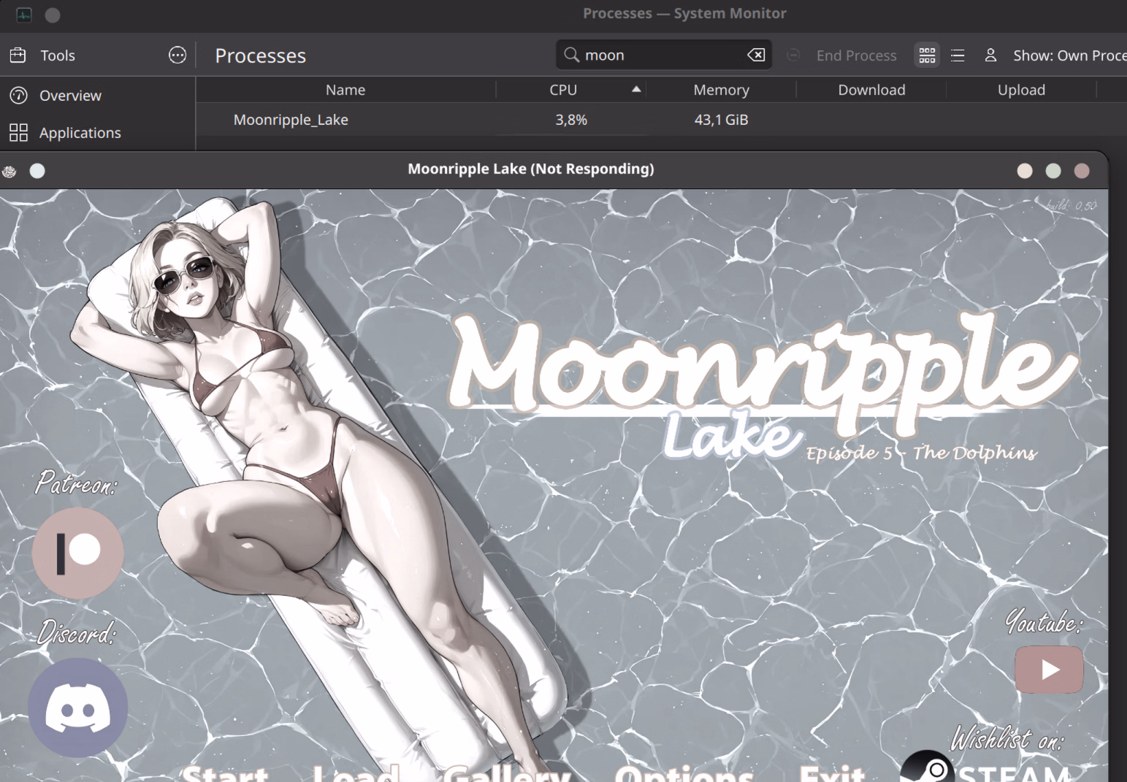Click Load in the game menu
Viewport: 1127px width, 782px height.
click(356, 773)
